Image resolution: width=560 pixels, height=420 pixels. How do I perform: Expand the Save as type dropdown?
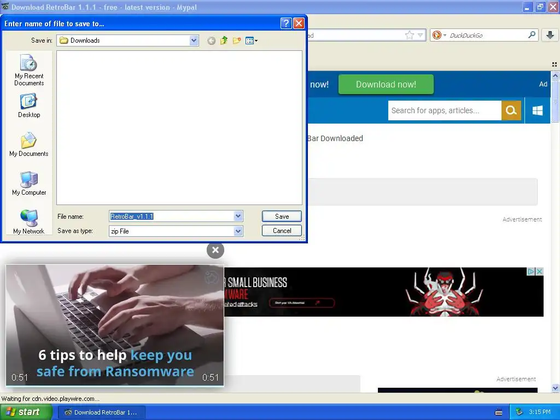(x=238, y=231)
